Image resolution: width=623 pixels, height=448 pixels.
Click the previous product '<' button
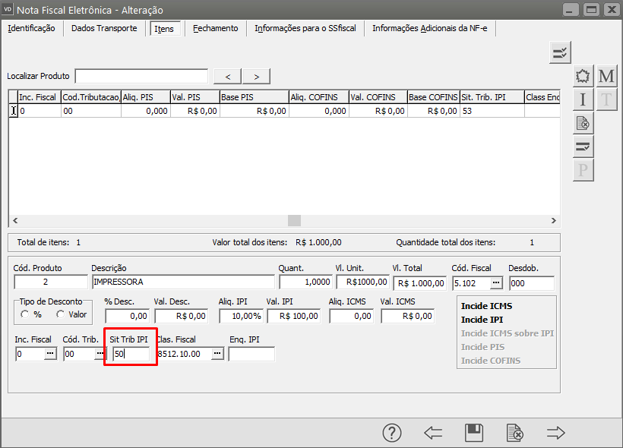(x=228, y=76)
